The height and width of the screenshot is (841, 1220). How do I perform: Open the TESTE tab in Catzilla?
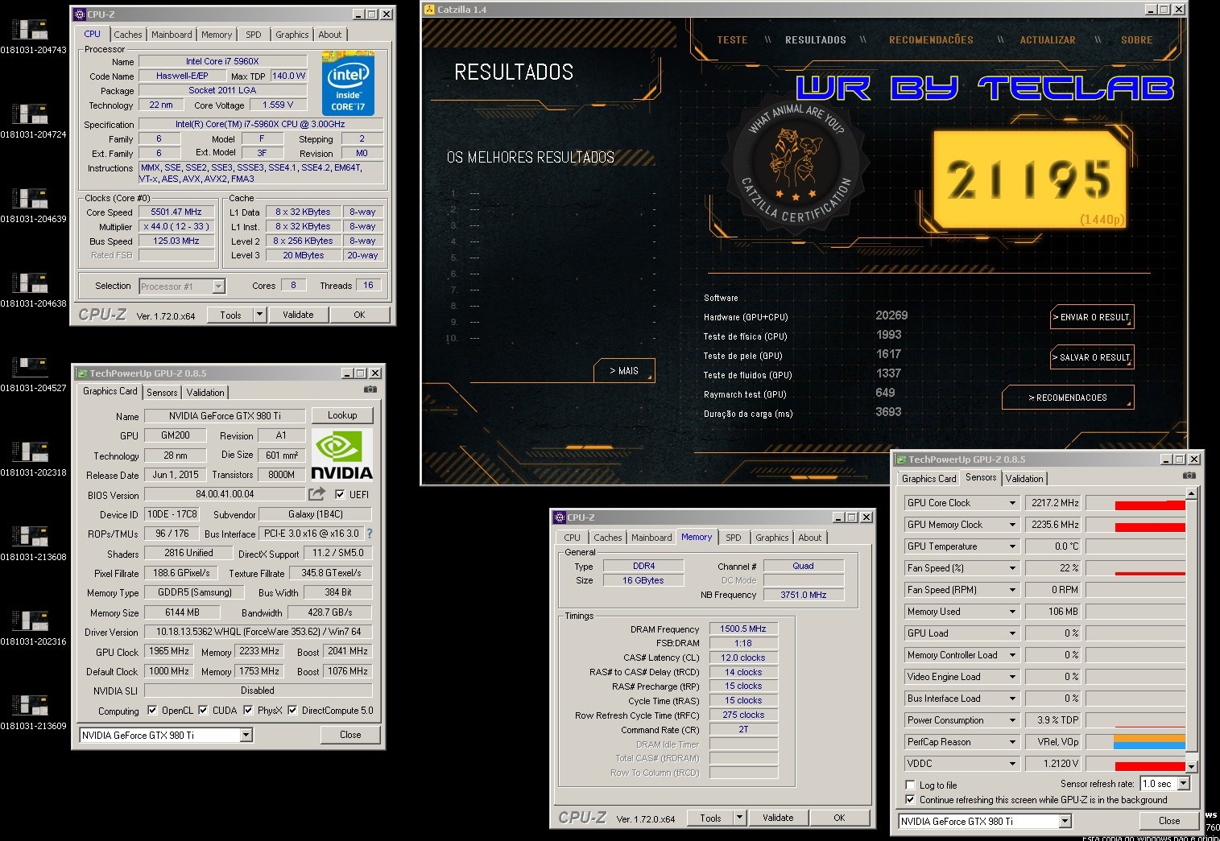click(x=732, y=39)
